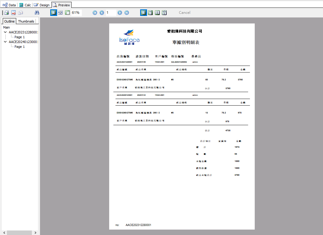Select the Preview tab
This screenshot has height=235, width=323.
(x=62, y=5)
